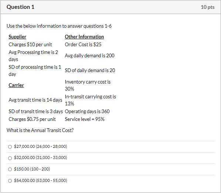Click the 'Order Cost is $25' cell
The height and width of the screenshot is (193, 221).
(83, 44)
